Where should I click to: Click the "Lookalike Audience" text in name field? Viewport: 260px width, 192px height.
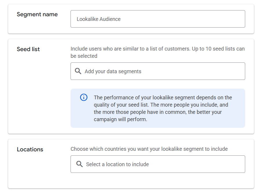pos(98,19)
